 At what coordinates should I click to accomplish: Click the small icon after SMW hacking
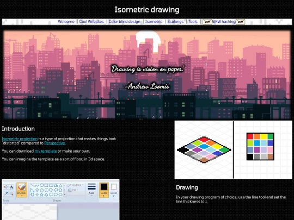pos(241,22)
